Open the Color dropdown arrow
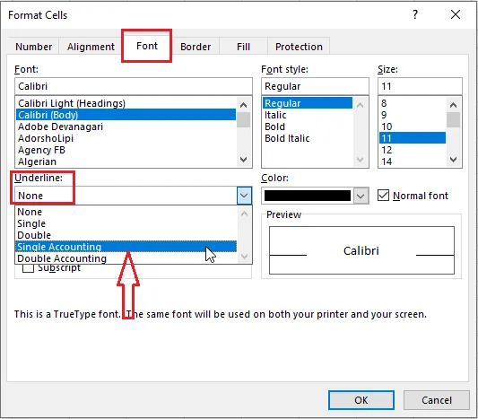The width and height of the screenshot is (478, 419). click(x=361, y=196)
